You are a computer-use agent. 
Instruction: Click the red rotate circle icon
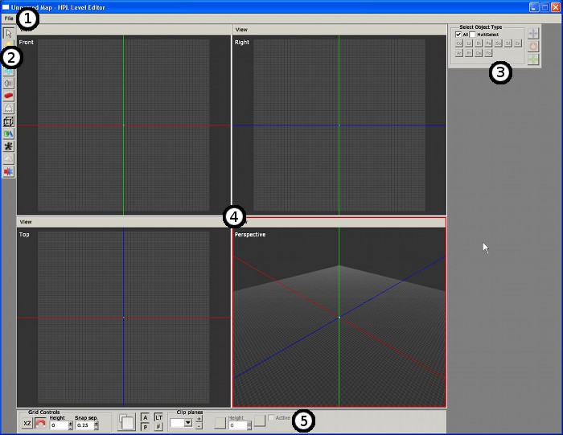coord(532,47)
